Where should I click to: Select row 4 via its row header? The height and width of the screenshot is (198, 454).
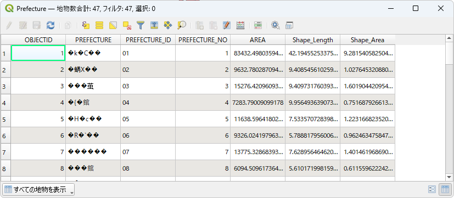point(5,103)
